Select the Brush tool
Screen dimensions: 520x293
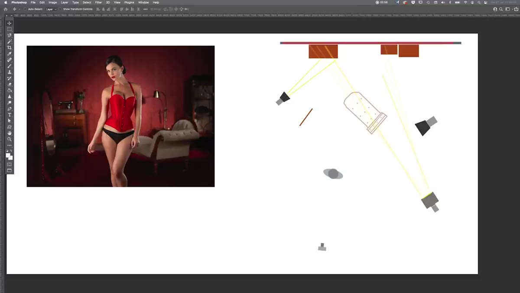point(10,66)
